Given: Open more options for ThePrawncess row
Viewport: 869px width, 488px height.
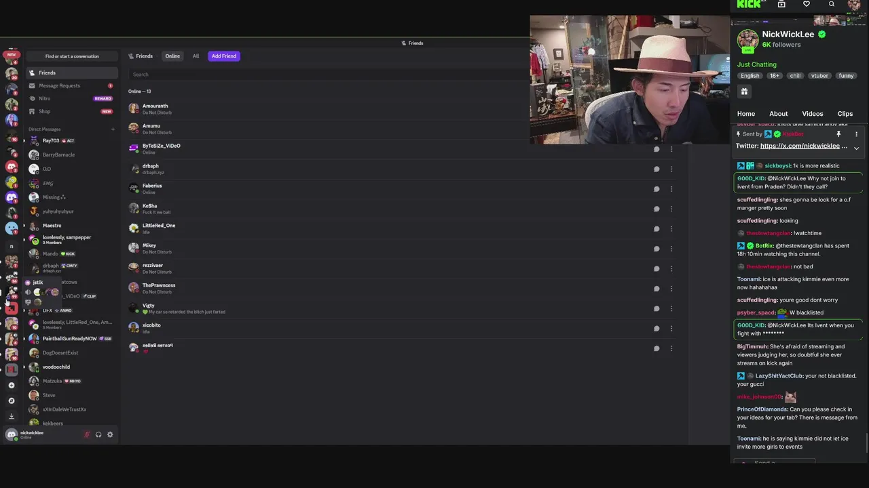Looking at the screenshot, I should click(x=671, y=289).
